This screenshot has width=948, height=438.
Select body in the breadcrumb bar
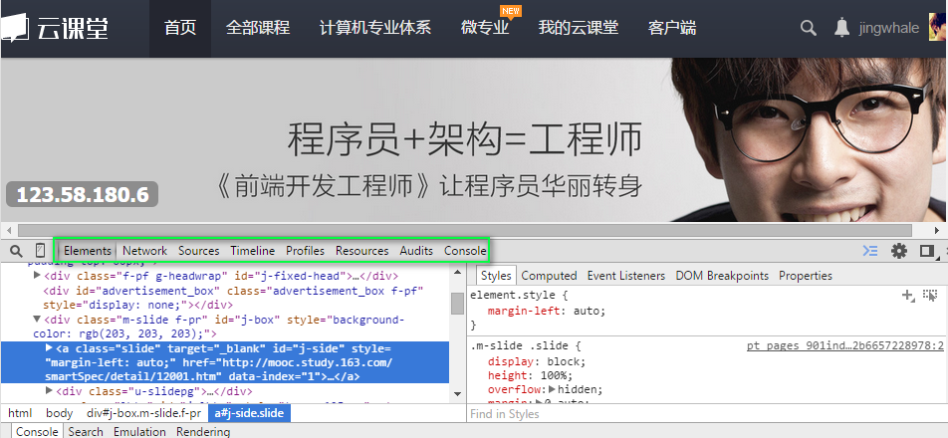(x=60, y=413)
